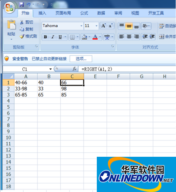176x192 pixels.
Task: Click the Paste clipboard icon
Action: (x=11, y=24)
